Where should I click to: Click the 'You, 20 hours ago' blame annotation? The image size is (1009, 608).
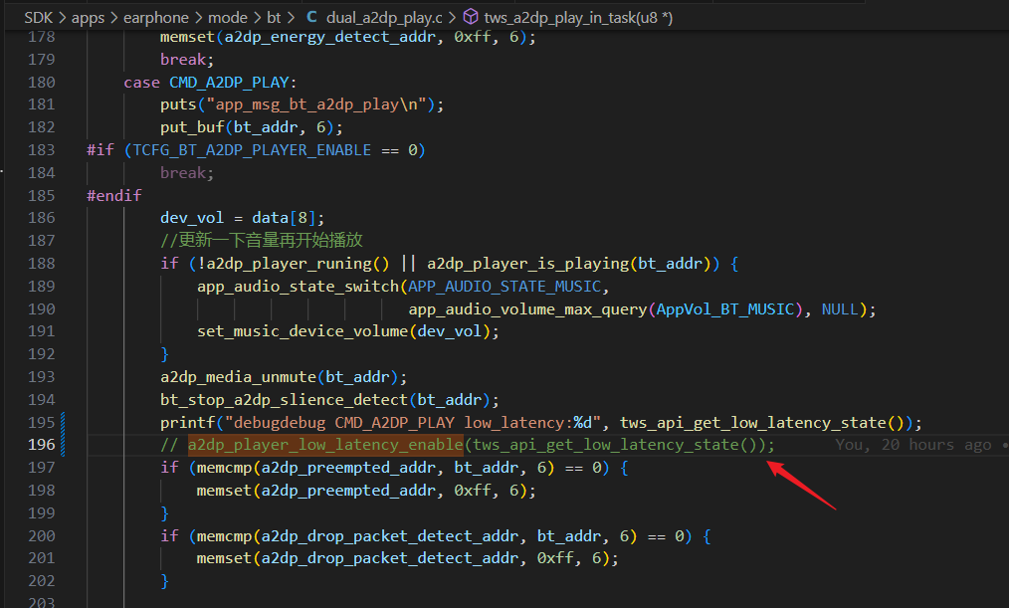[913, 445]
